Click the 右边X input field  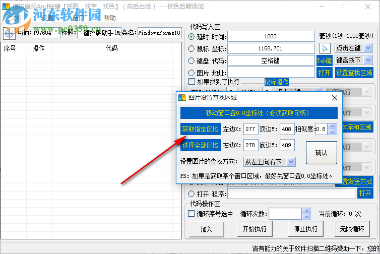click(250, 145)
